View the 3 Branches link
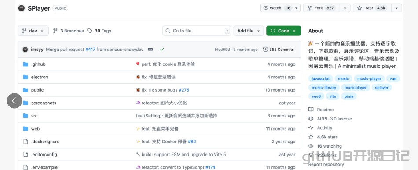This screenshot has height=170, width=418. (68, 31)
